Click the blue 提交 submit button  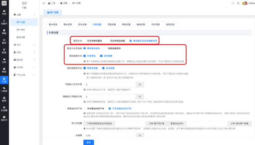point(89,142)
